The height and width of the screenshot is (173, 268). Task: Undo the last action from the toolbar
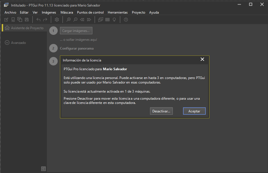[38, 20]
